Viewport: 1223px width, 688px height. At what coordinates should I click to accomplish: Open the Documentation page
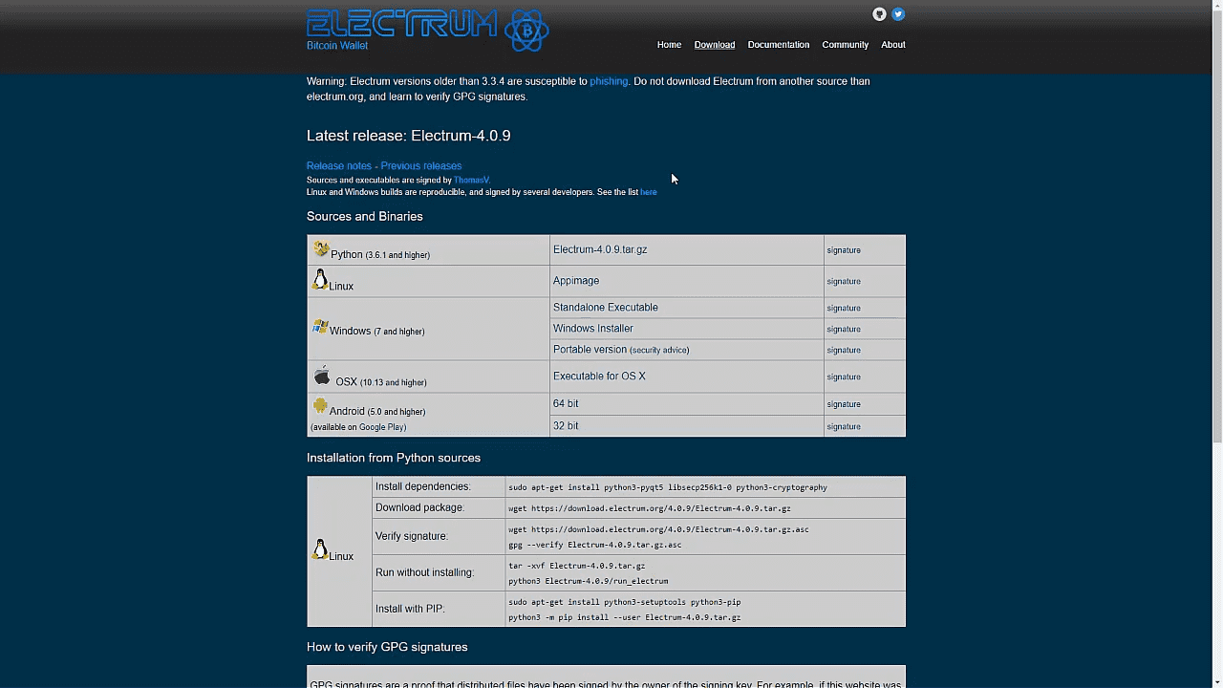pyautogui.click(x=779, y=45)
